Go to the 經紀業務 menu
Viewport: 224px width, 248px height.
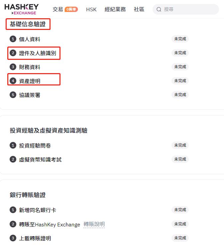tap(115, 9)
